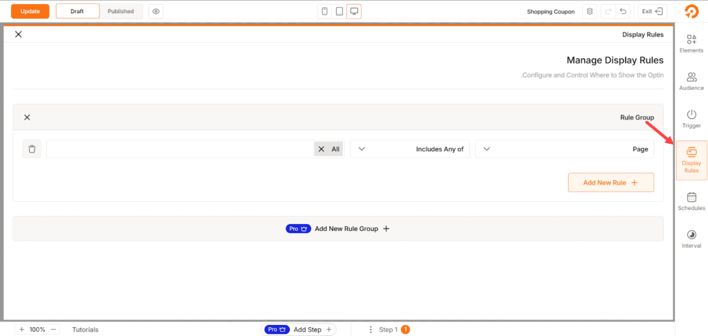Click the orange Update button

pos(30,11)
